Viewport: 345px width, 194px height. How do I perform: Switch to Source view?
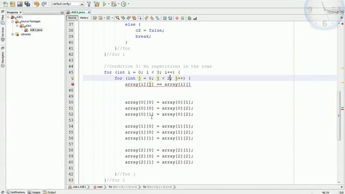pos(72,18)
